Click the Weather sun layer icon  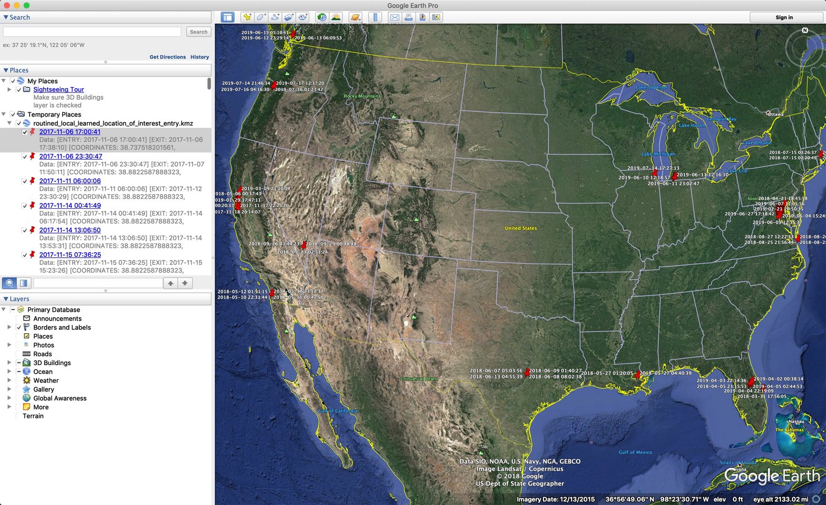click(26, 381)
